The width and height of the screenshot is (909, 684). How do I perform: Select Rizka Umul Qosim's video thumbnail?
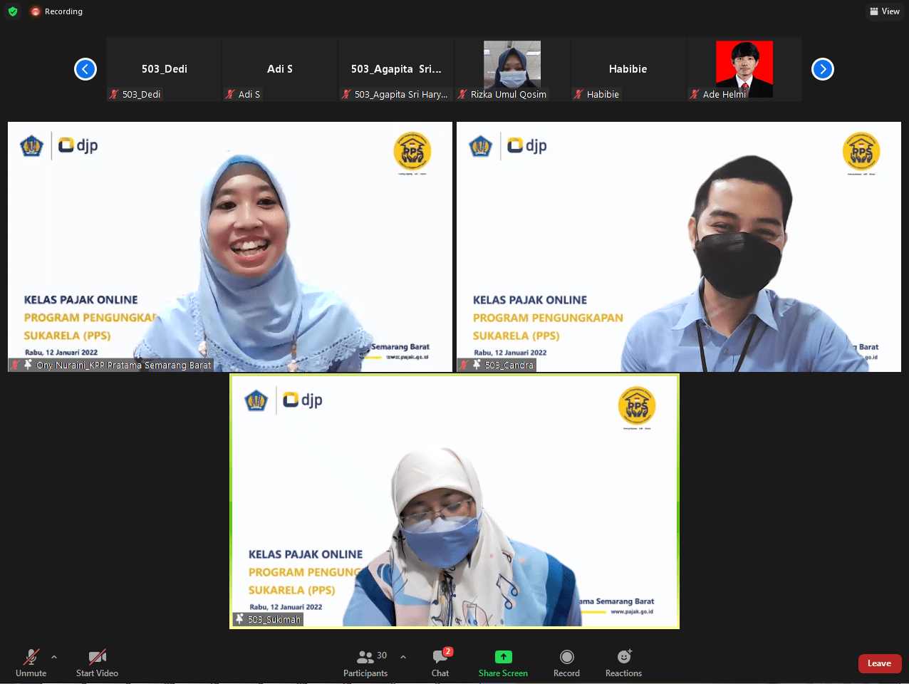pyautogui.click(x=511, y=69)
